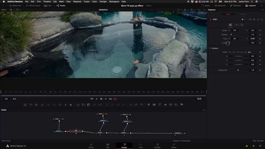Toggle the keyframe diamond for Z Move
This screenshot has width=265, height=149.
tap(260, 35)
